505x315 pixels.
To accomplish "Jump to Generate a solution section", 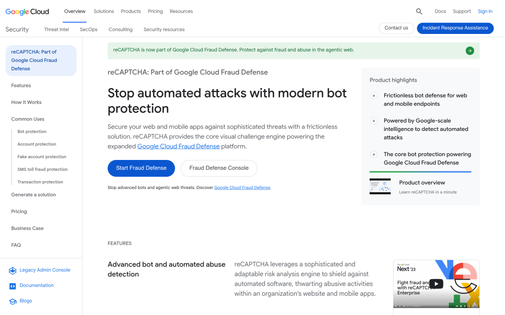I will pos(34,195).
